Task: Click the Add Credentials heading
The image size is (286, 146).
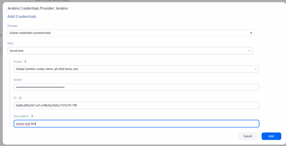Action: [22, 16]
